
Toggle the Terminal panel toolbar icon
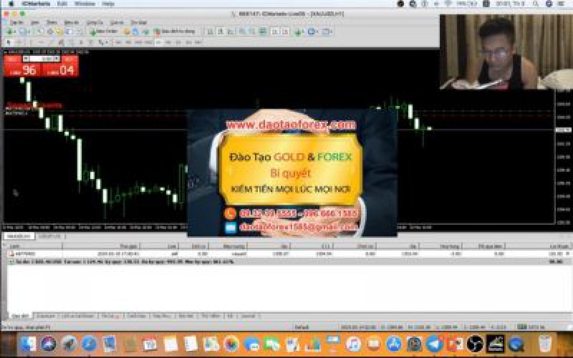[69, 32]
